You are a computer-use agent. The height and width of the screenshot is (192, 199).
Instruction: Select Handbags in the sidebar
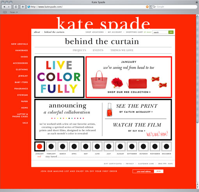click(21, 51)
